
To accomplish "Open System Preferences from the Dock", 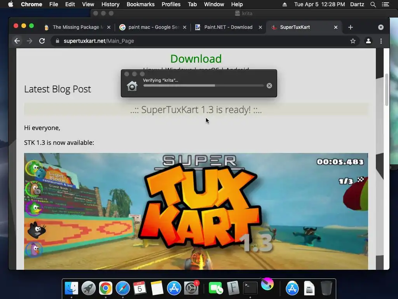I will 191,288.
